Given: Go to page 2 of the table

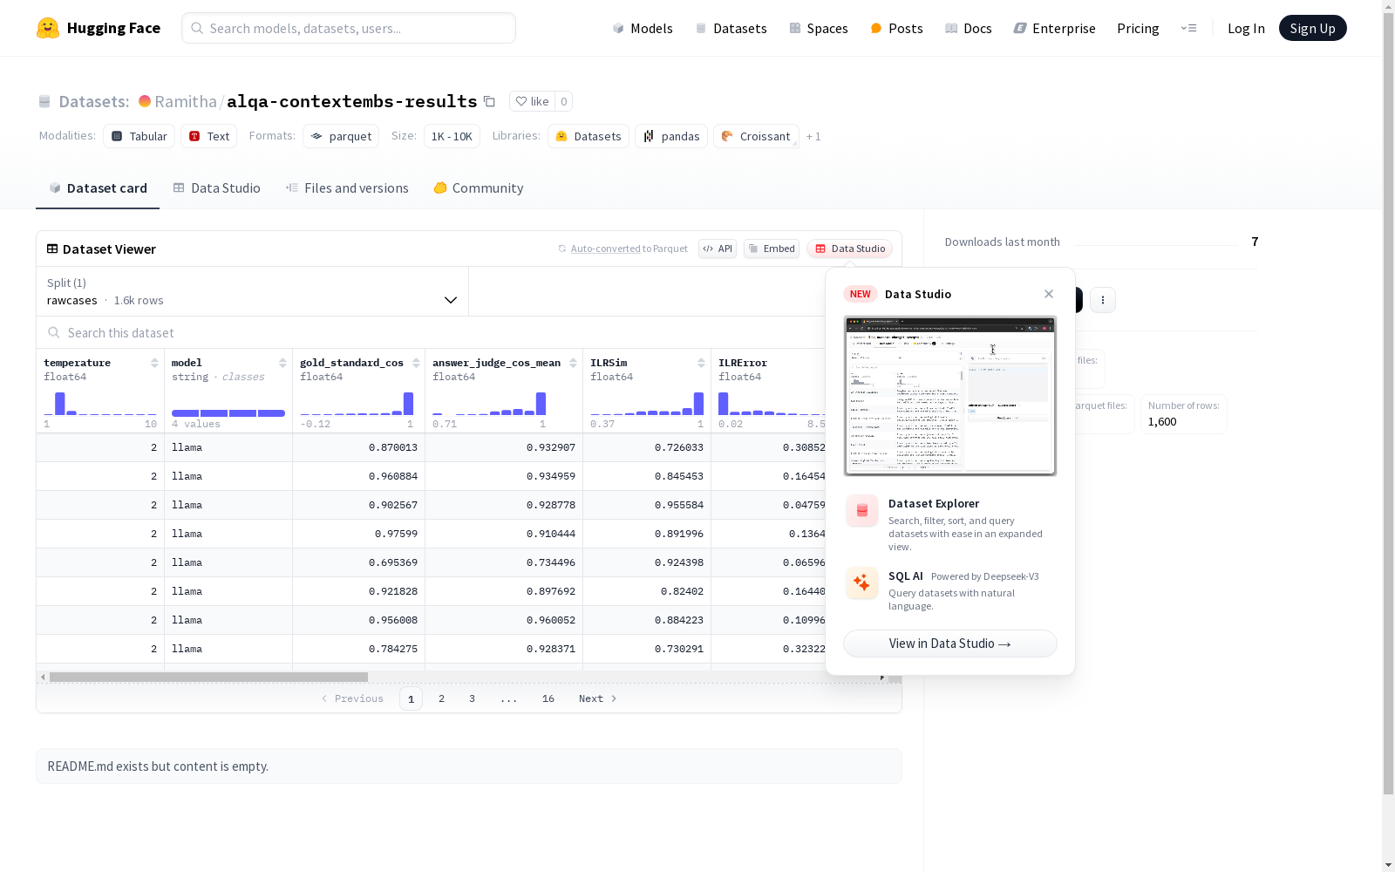Looking at the screenshot, I should (x=442, y=698).
